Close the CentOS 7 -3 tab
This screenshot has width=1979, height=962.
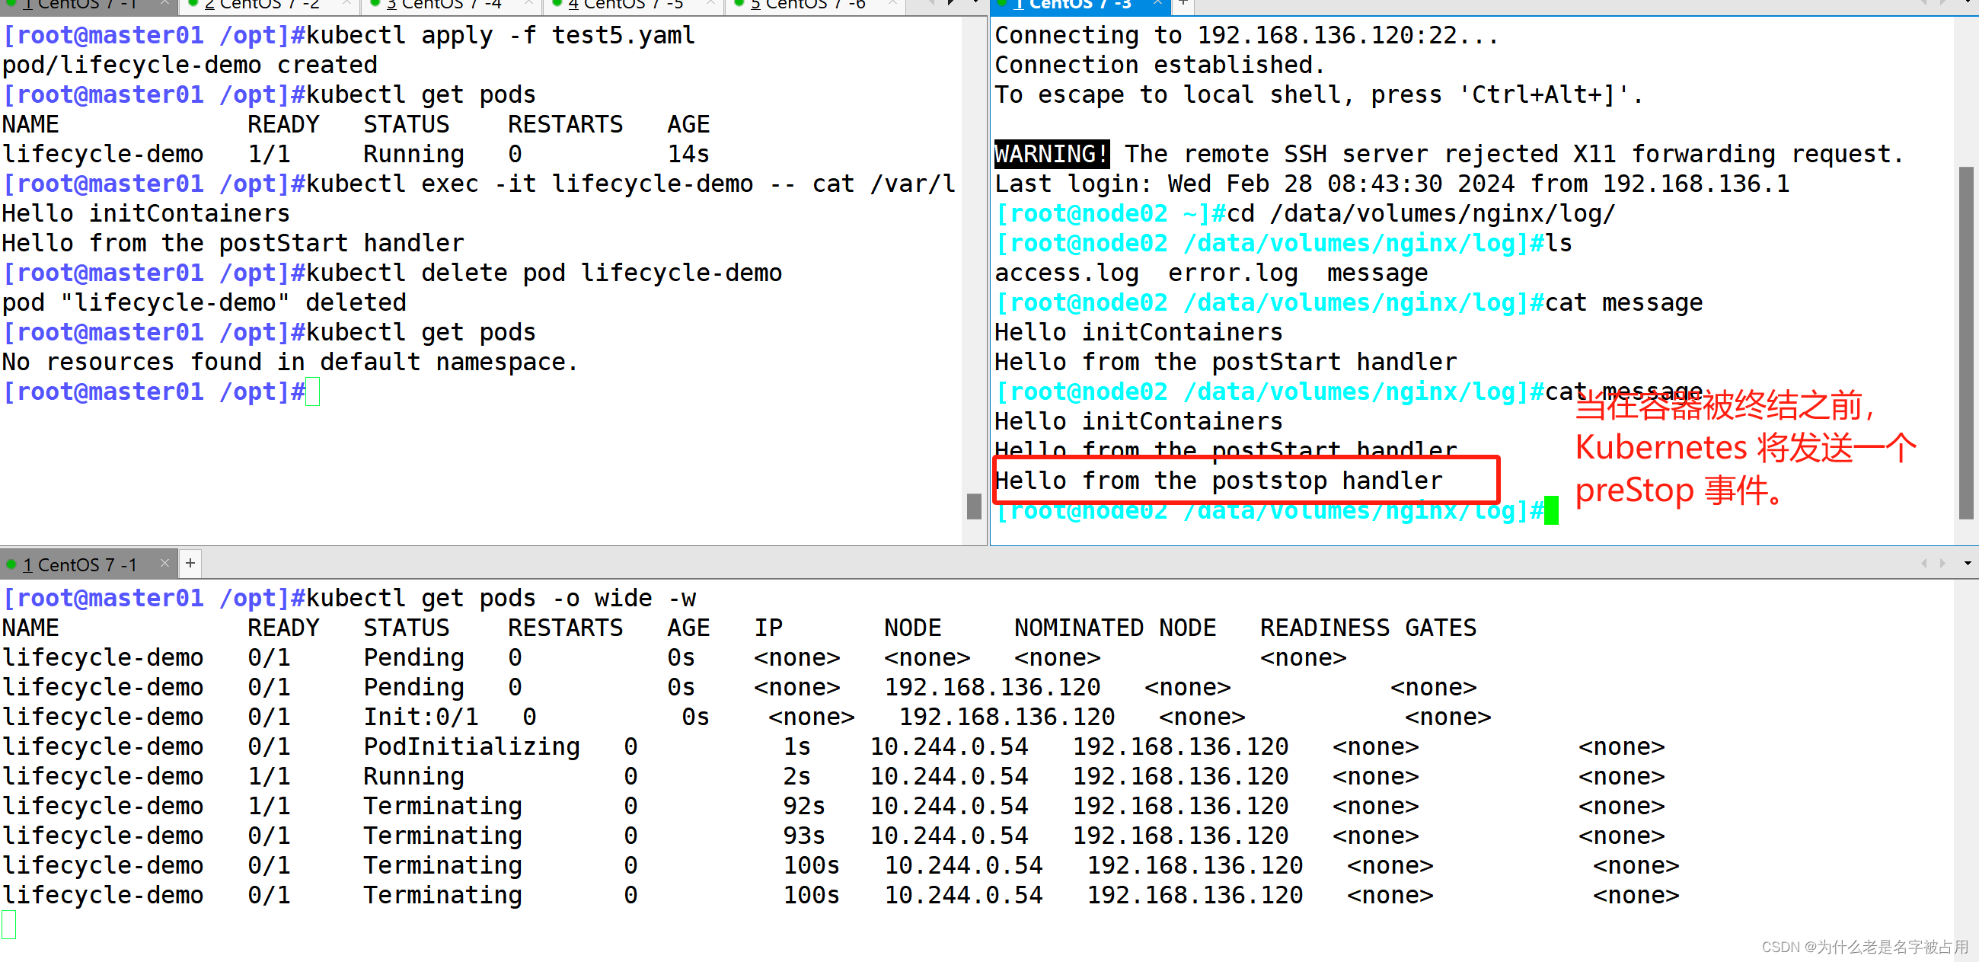(x=1157, y=5)
